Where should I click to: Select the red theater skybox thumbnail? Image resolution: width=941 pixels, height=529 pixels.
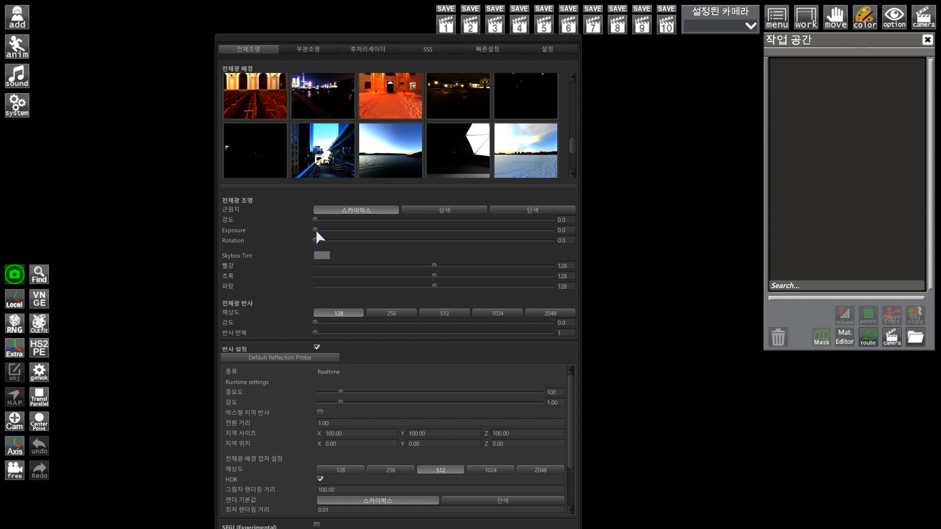tap(255, 96)
